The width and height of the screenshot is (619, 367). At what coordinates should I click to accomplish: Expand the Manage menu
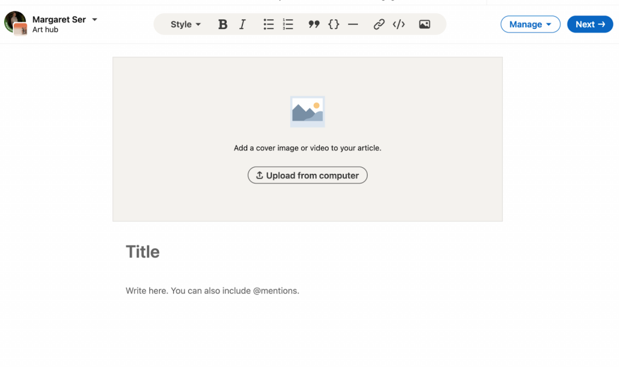(530, 24)
